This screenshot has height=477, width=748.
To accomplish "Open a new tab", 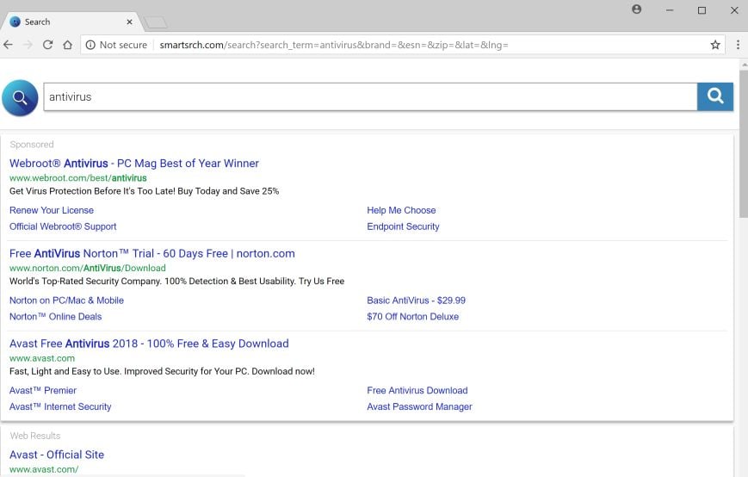I will (x=155, y=22).
